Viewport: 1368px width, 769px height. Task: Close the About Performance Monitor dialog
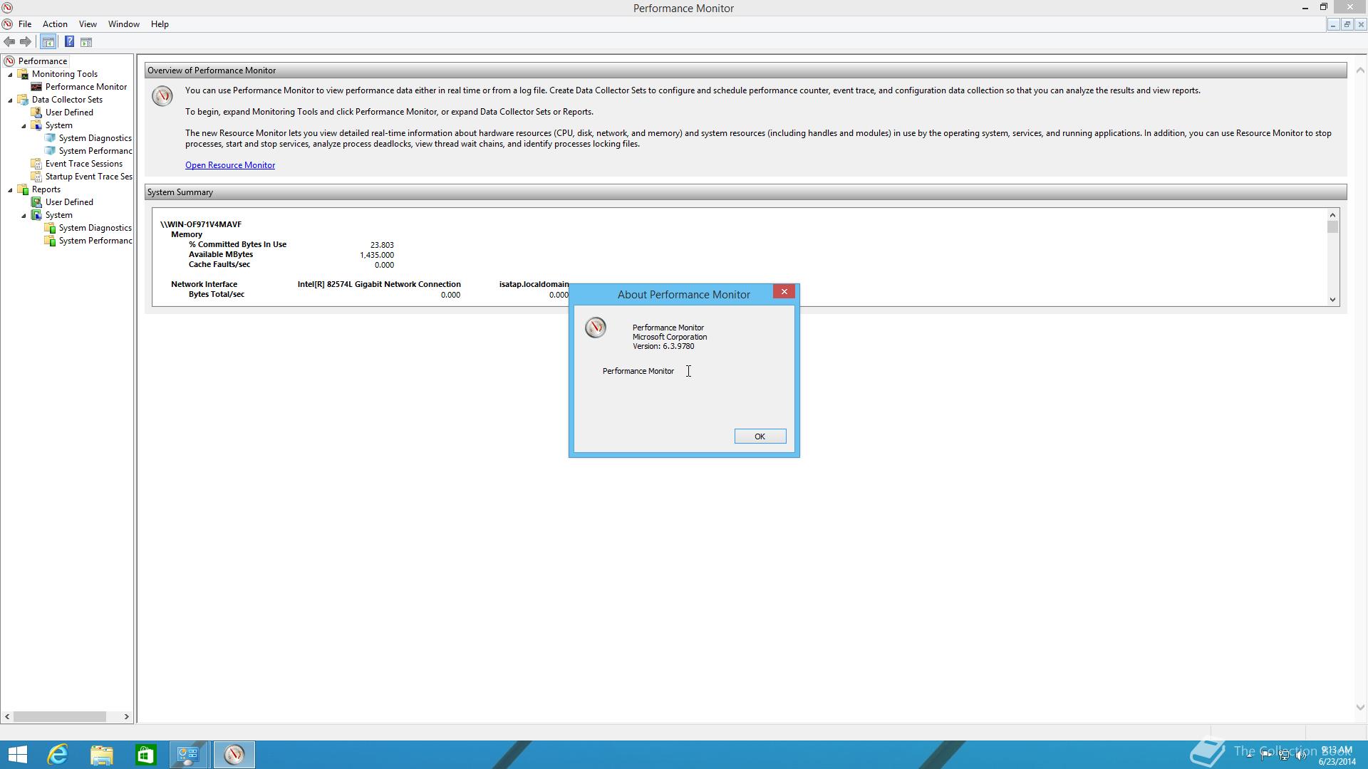coord(784,291)
